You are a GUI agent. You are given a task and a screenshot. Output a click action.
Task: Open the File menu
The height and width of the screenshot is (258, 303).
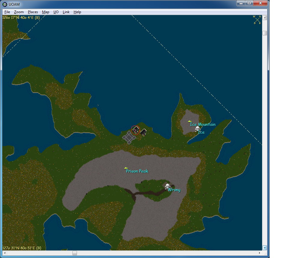[x=7, y=12]
